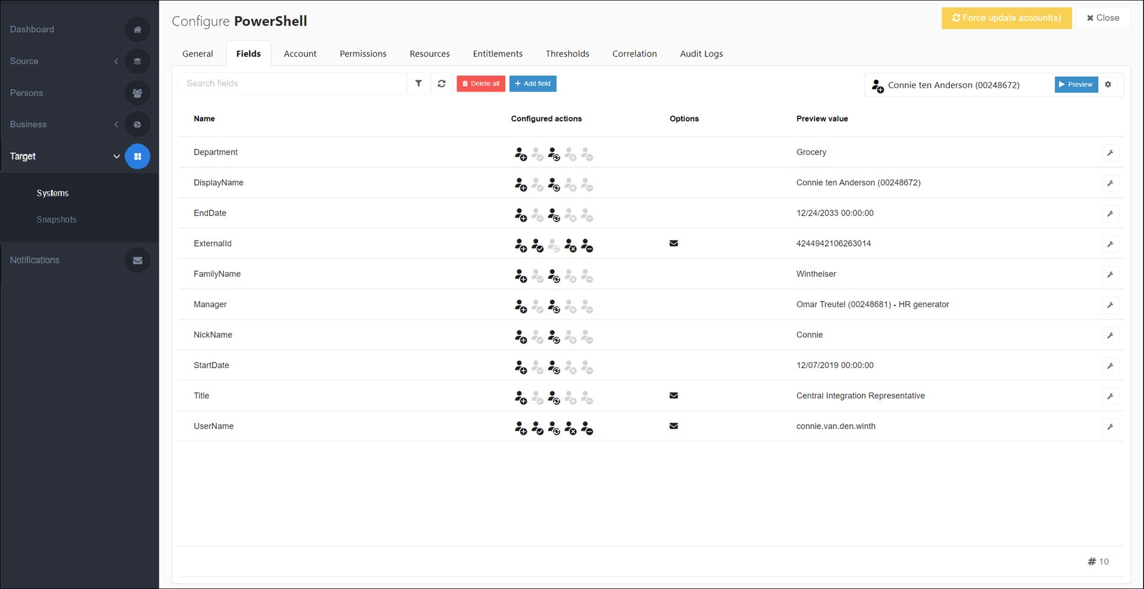Edit Department field wrench icon

point(1109,152)
